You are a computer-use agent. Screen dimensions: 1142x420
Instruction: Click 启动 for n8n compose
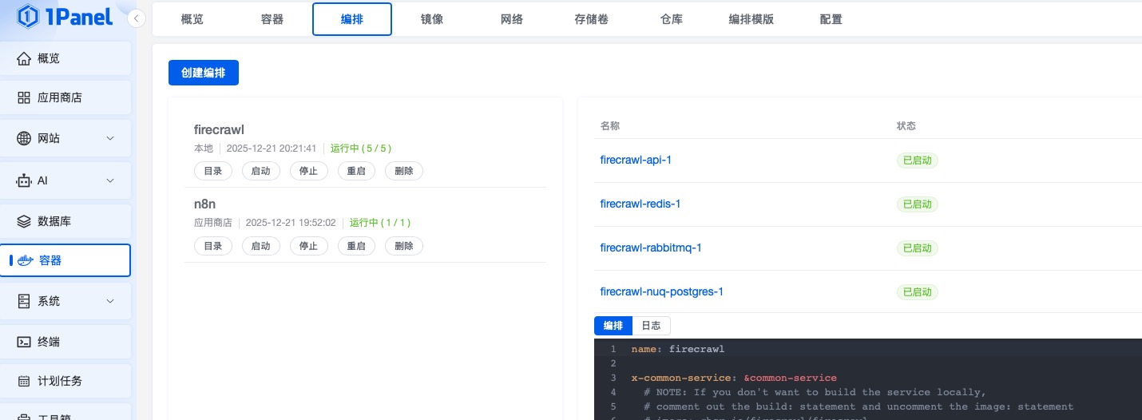coord(261,246)
